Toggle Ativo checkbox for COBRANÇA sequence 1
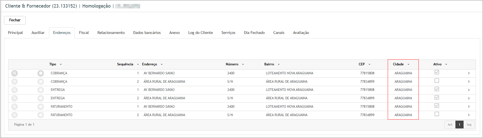483x138 pixels. coord(437,72)
